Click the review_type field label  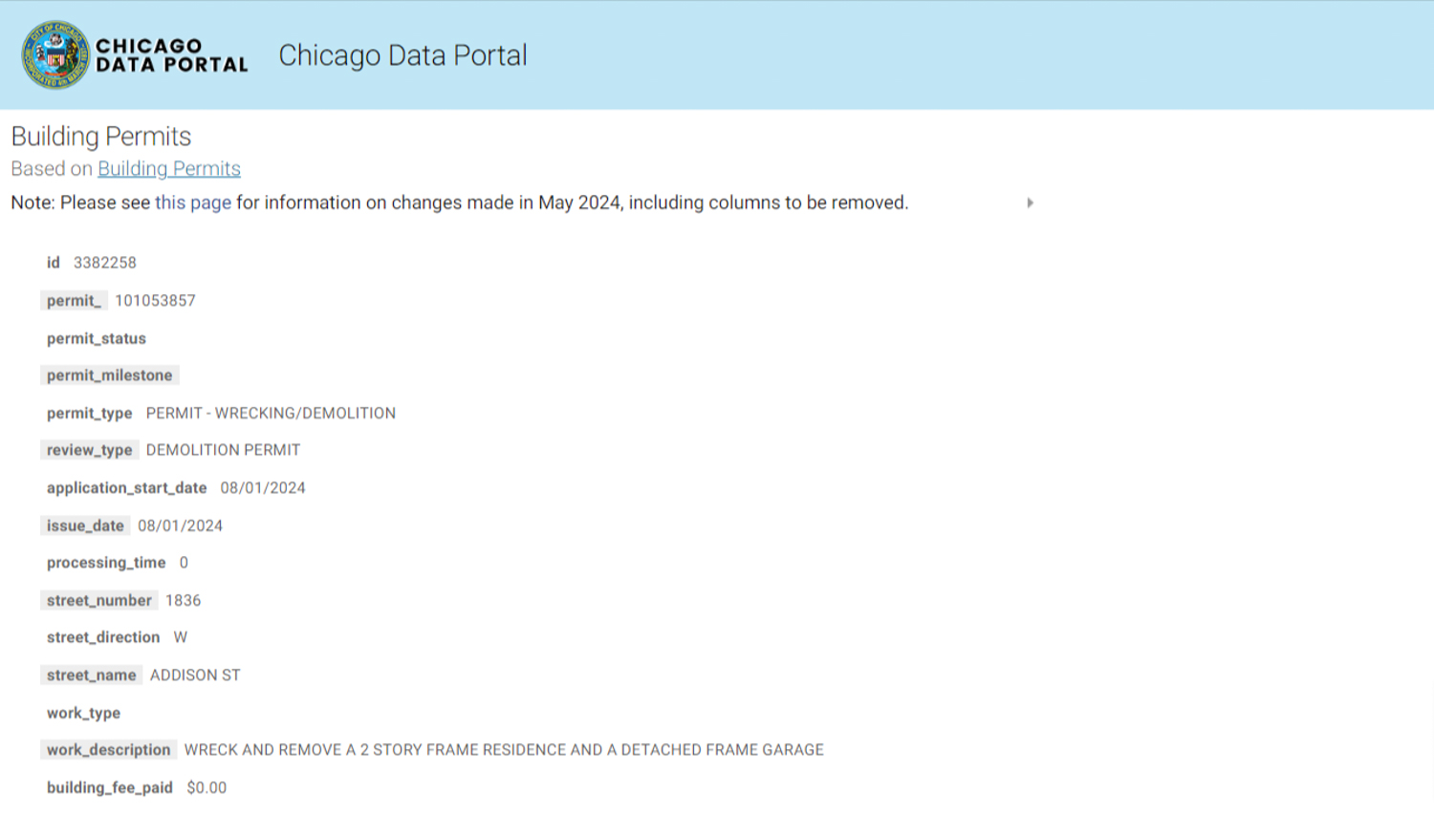point(90,450)
